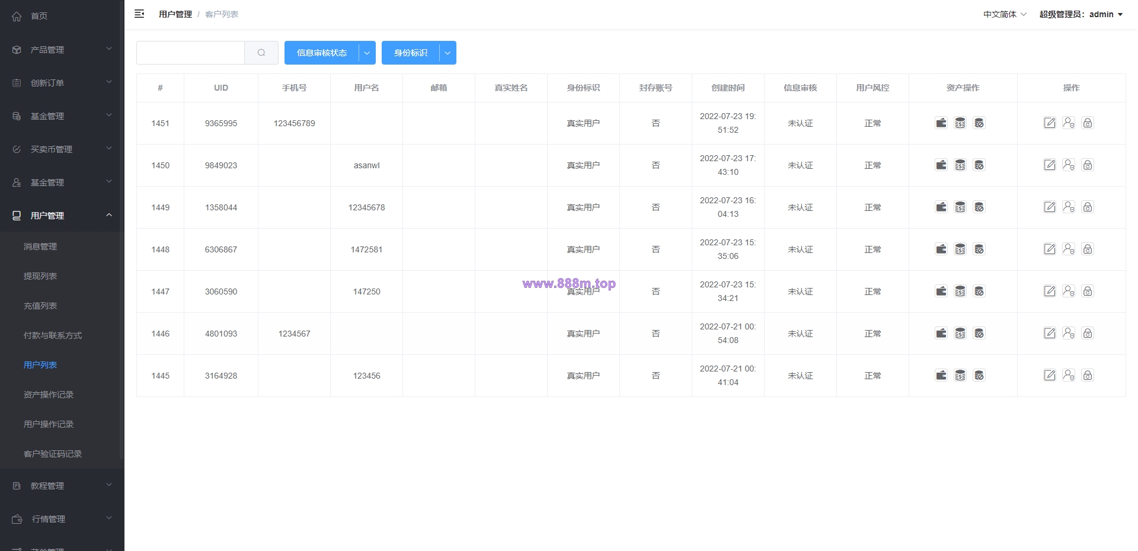Open 提现列表 in the sidebar
The image size is (1138, 551).
pyautogui.click(x=40, y=276)
